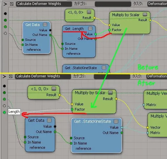Open the lower タスク Deformation field
The image size is (167, 159).
157,76
